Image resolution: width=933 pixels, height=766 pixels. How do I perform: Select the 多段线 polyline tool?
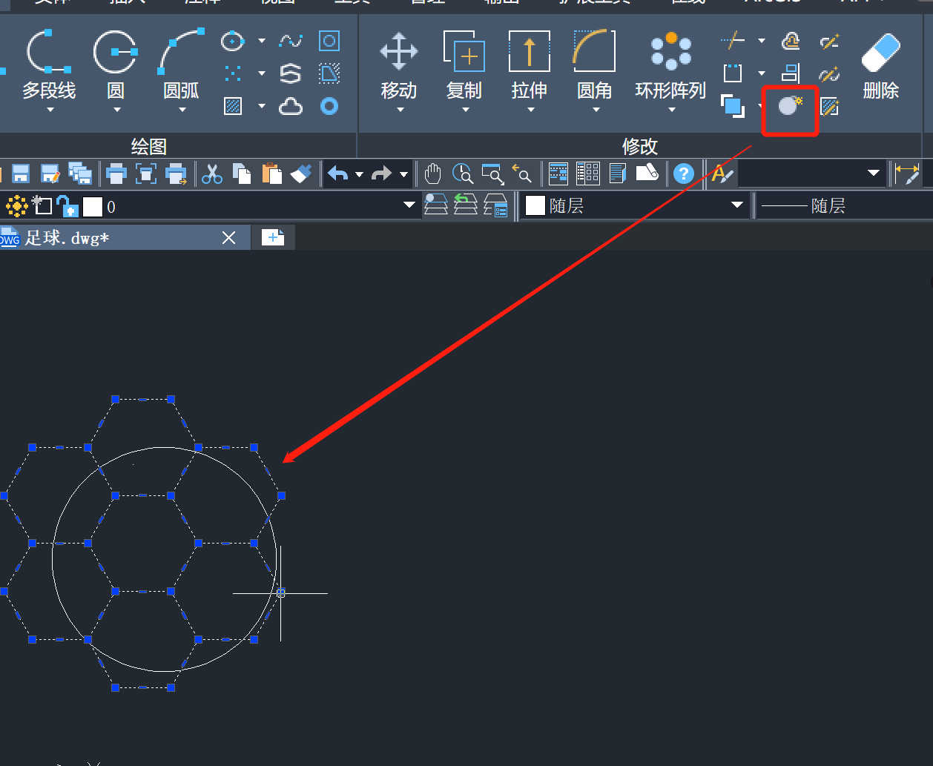pos(49,65)
